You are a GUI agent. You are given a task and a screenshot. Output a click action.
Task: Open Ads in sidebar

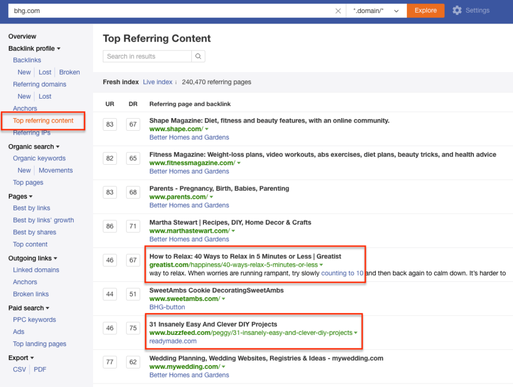(x=19, y=332)
